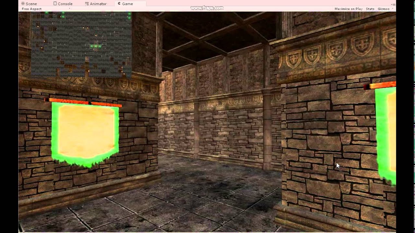Click the Game tab camera icon

pyautogui.click(x=119, y=4)
